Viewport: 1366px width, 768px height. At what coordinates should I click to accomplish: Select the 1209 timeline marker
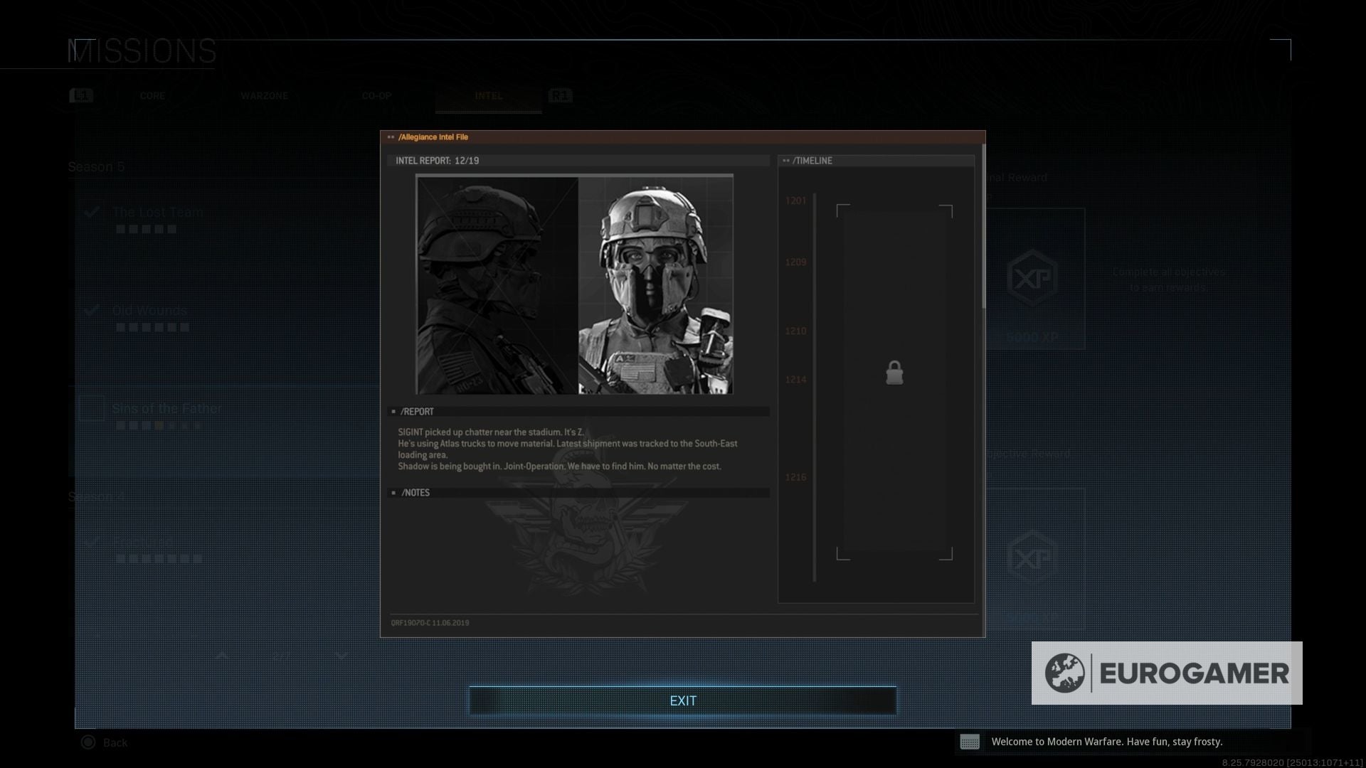795,262
